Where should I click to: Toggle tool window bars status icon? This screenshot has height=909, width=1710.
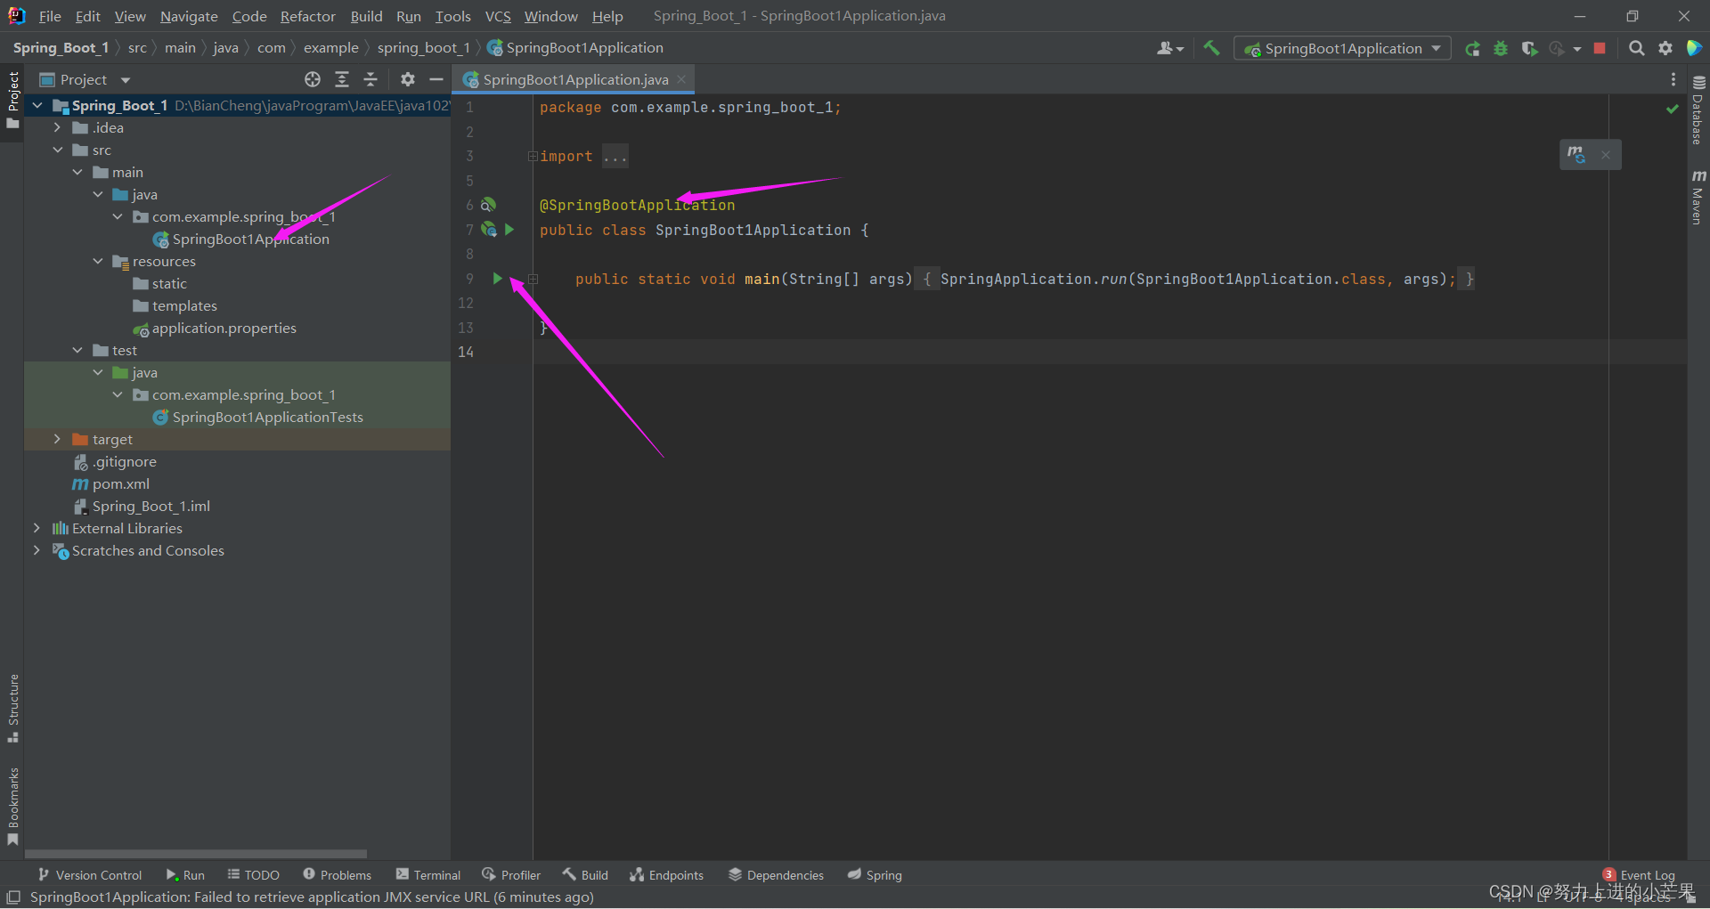pos(13,897)
